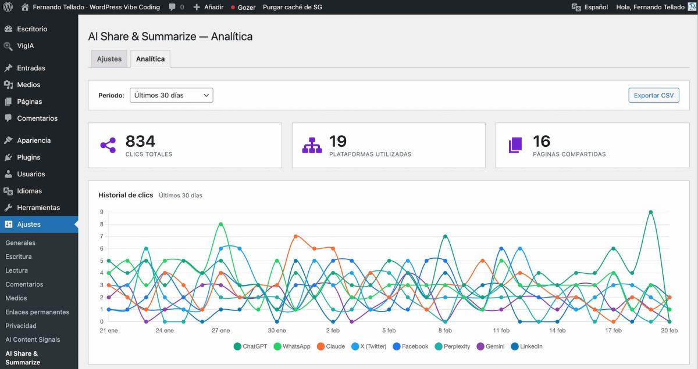This screenshot has height=369, width=698.
Task: Click the 8 feb axis label
Action: [x=445, y=330]
